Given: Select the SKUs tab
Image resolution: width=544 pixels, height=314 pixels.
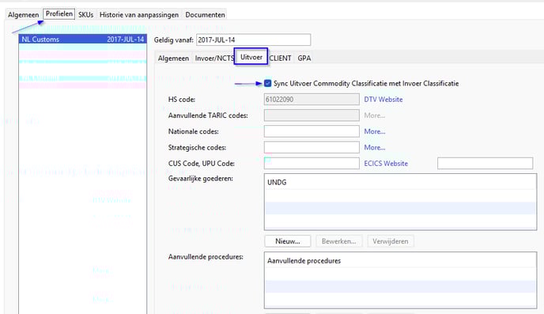Looking at the screenshot, I should click(85, 15).
